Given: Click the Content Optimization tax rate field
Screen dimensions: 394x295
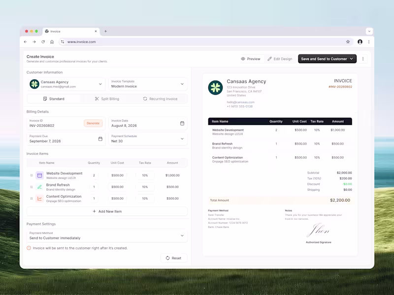Looking at the screenshot, I should tap(145, 199).
